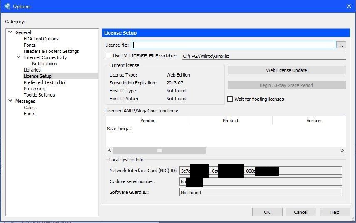Open Help for license setup
Image resolution: width=356 pixels, height=223 pixels.
pos(335,212)
